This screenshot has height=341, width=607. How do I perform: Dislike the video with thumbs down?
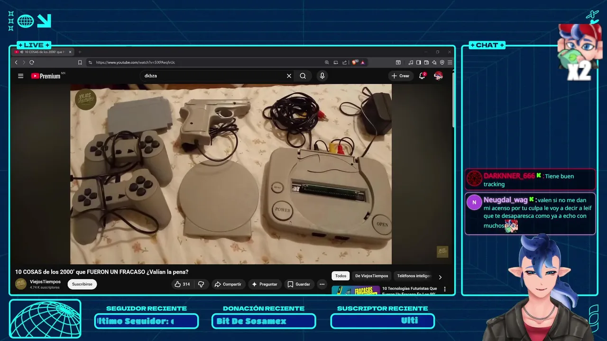(201, 284)
